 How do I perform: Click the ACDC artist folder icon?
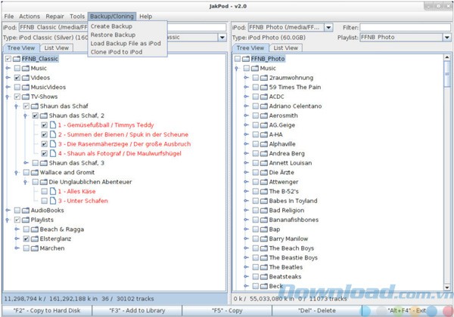[263, 97]
